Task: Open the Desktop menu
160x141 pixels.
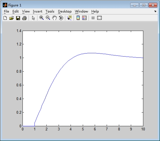Action: 65,11
